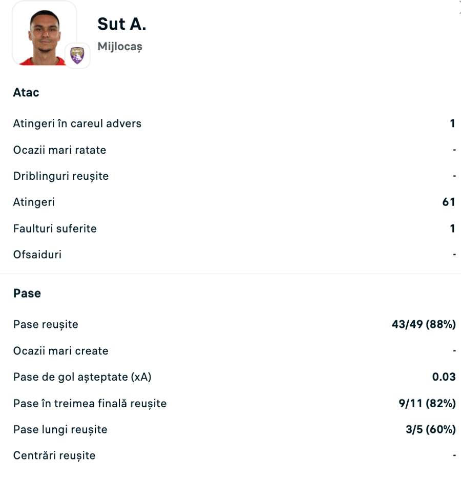
Task: Click the Ofsaiduri stat label
Action: (37, 255)
